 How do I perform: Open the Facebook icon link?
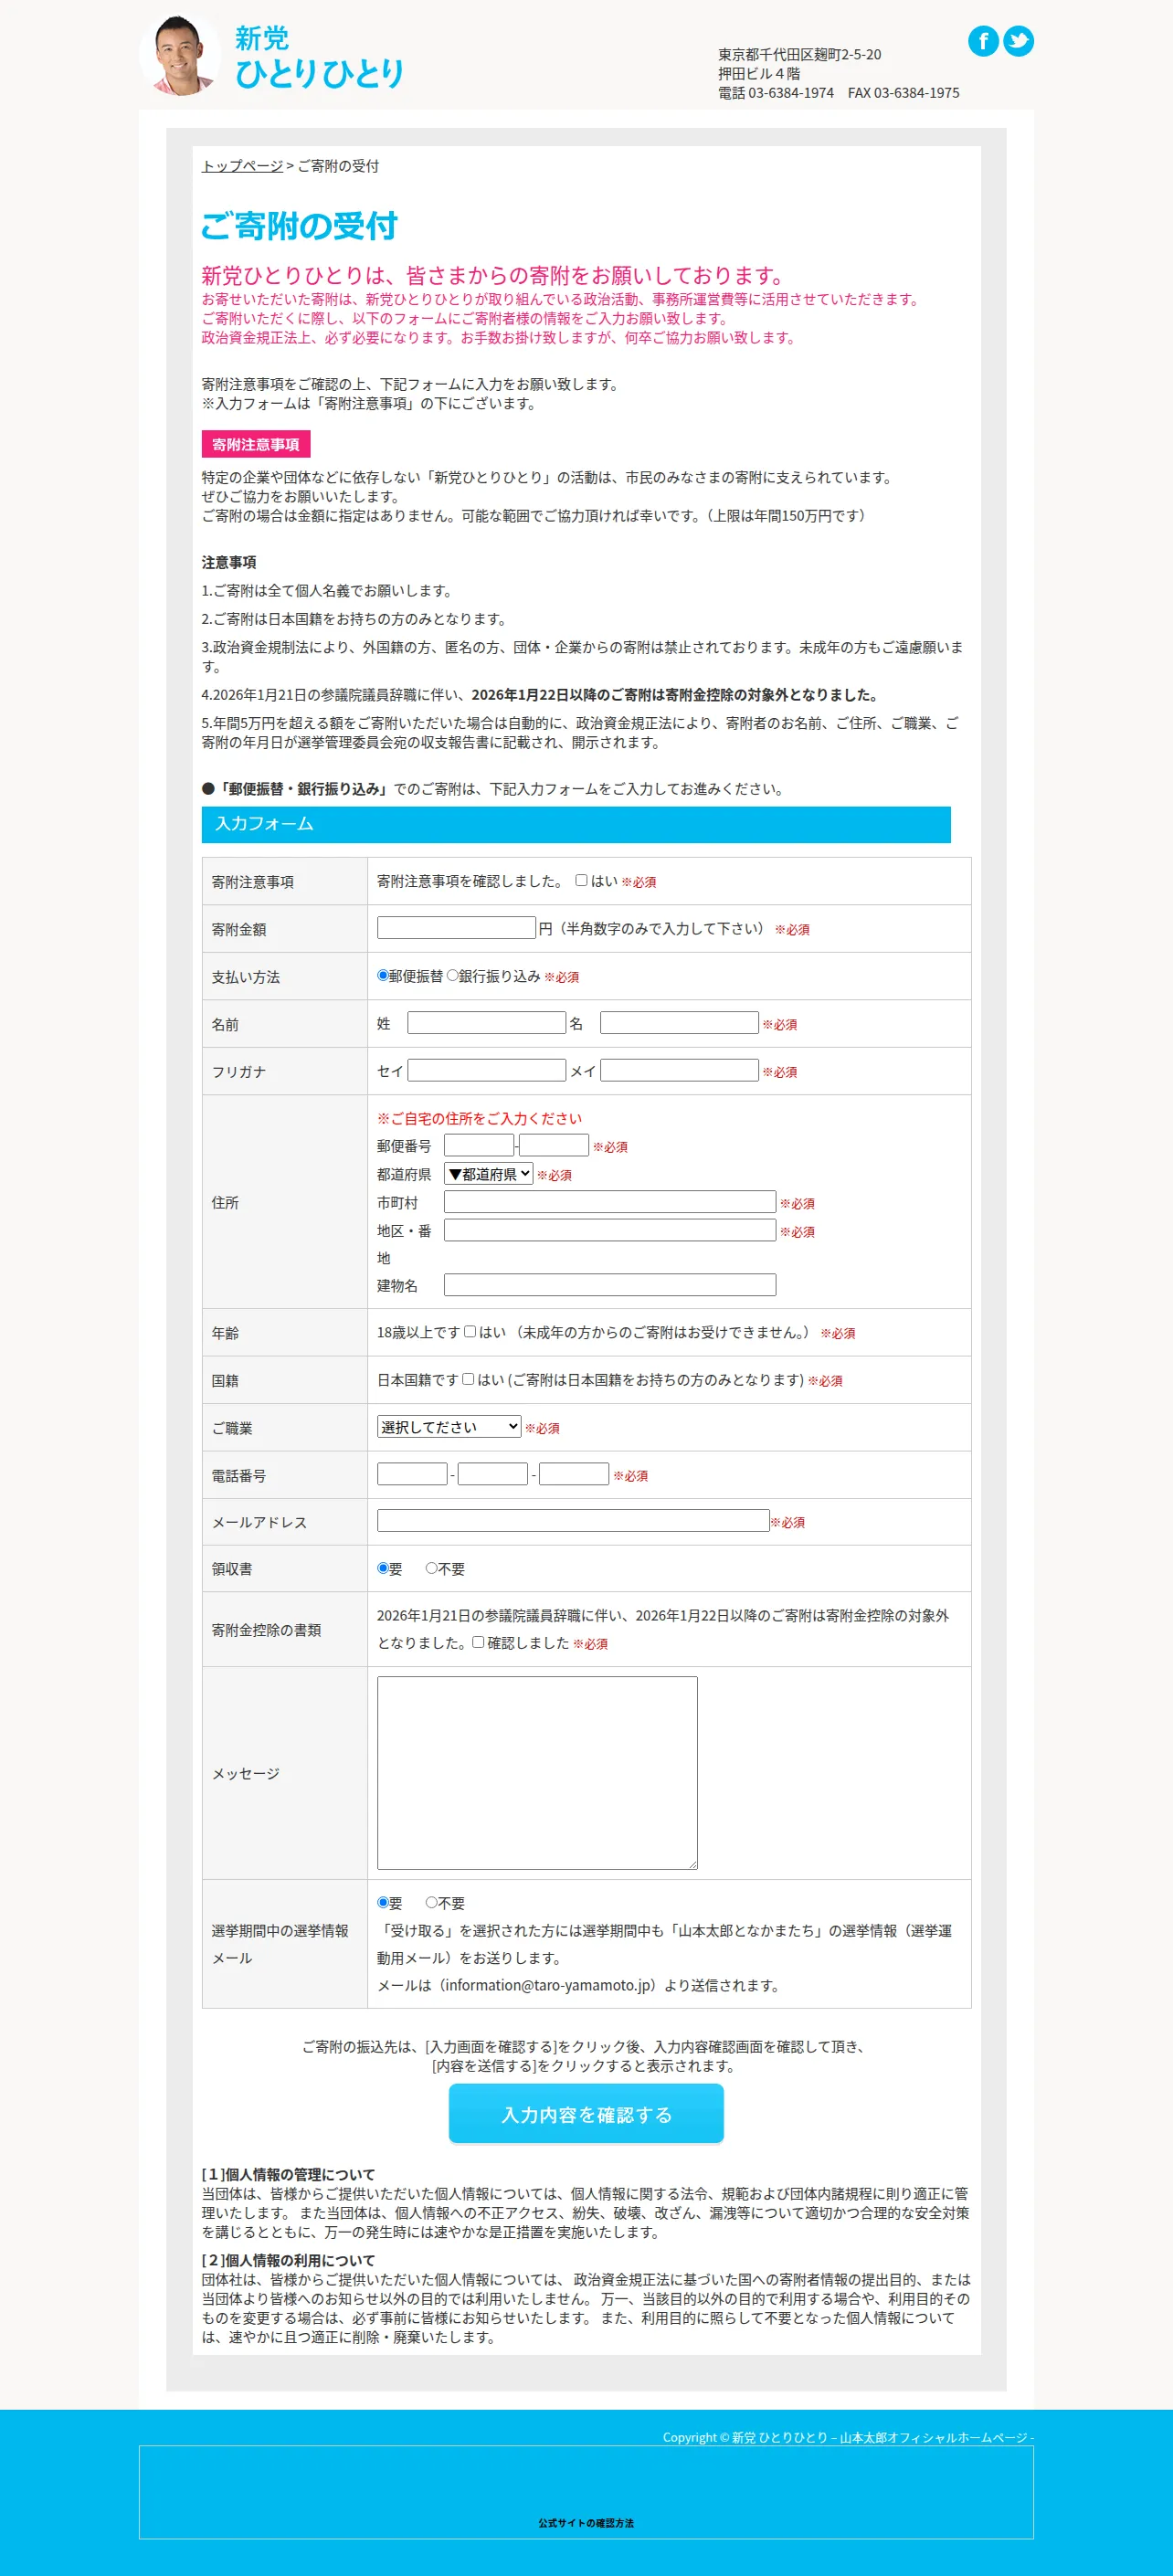983,41
